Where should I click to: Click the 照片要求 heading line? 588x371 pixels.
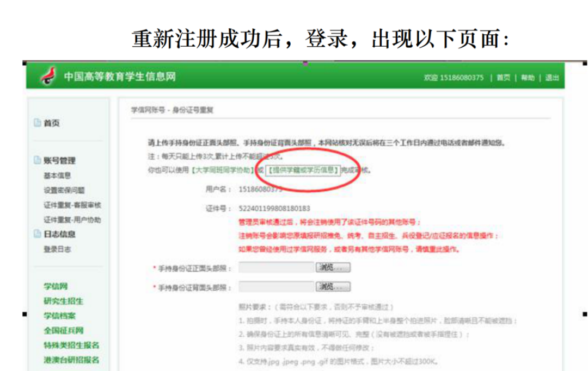tap(316, 307)
